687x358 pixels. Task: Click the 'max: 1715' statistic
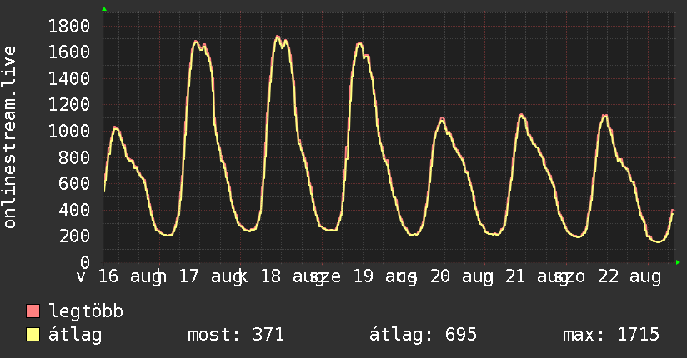(611, 335)
